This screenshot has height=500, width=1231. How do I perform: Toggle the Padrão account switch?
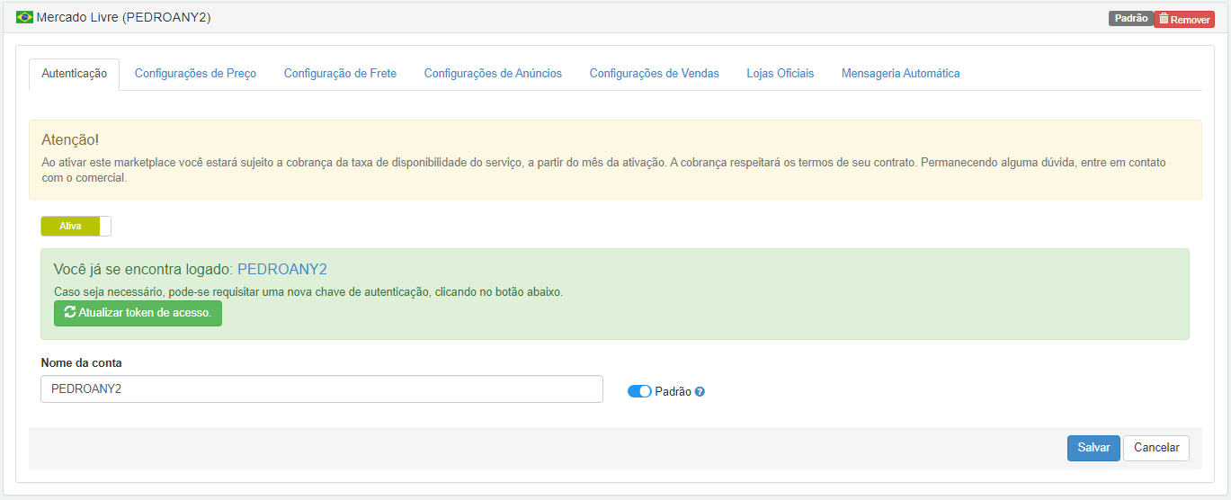point(639,391)
